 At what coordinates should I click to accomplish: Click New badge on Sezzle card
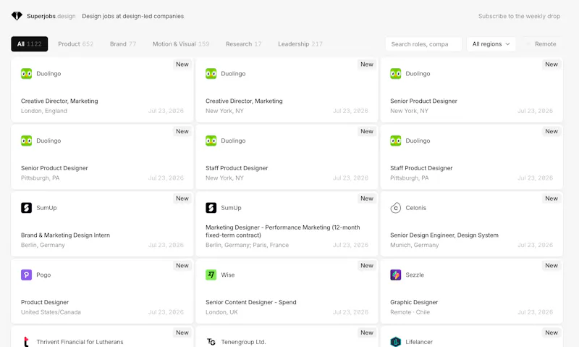pos(551,265)
